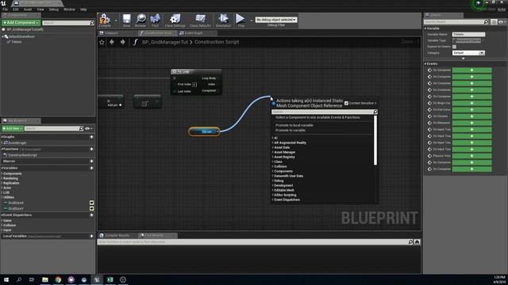
Task: Open the debug object selector dropdown
Action: [276, 20]
